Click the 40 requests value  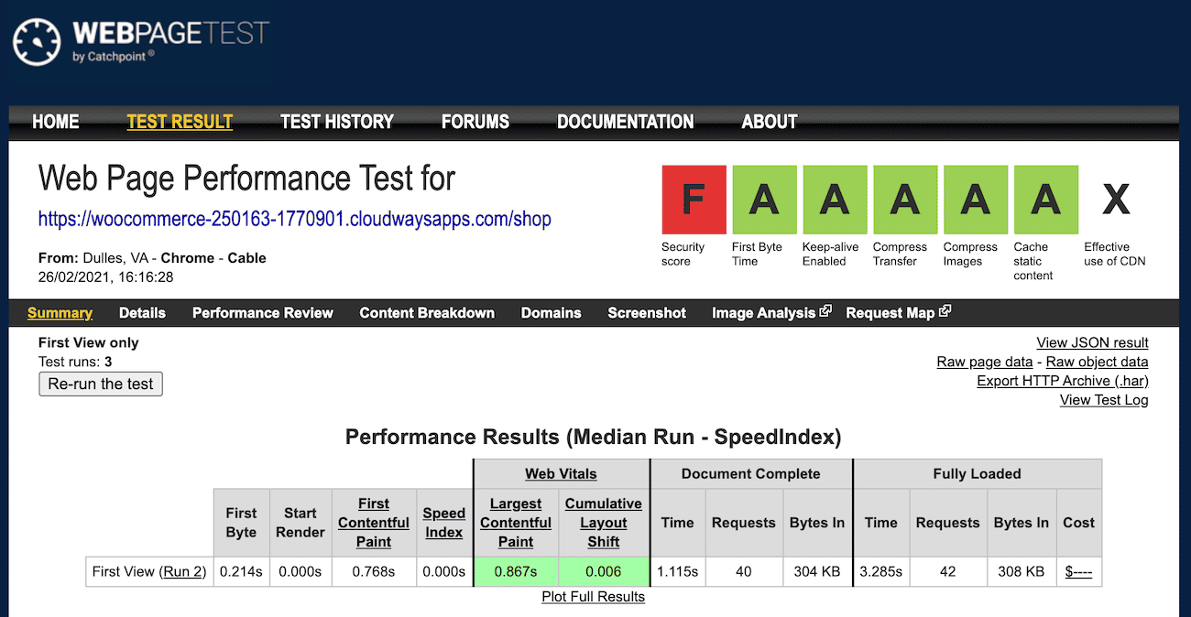tap(744, 572)
